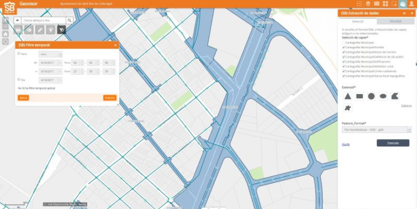417x209 pixels.
Task: Click the second grey toolbar tool icon
Action: click(29, 30)
